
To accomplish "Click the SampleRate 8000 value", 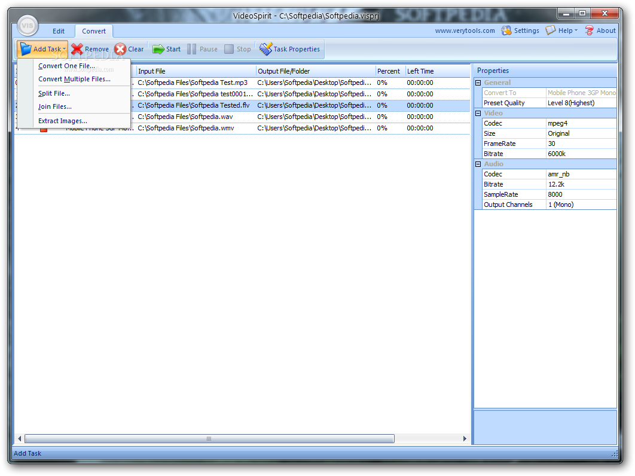I will (581, 194).
